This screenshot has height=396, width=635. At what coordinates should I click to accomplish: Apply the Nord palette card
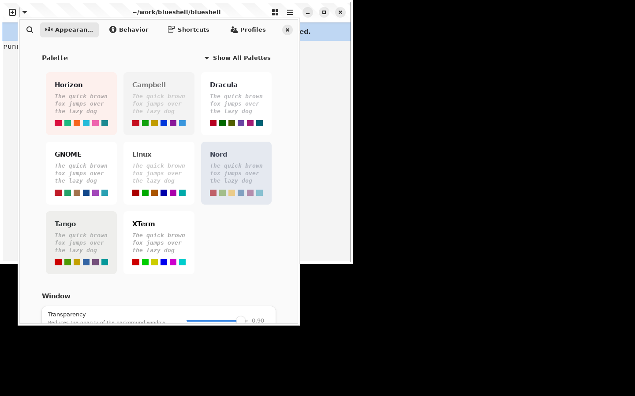point(236,173)
